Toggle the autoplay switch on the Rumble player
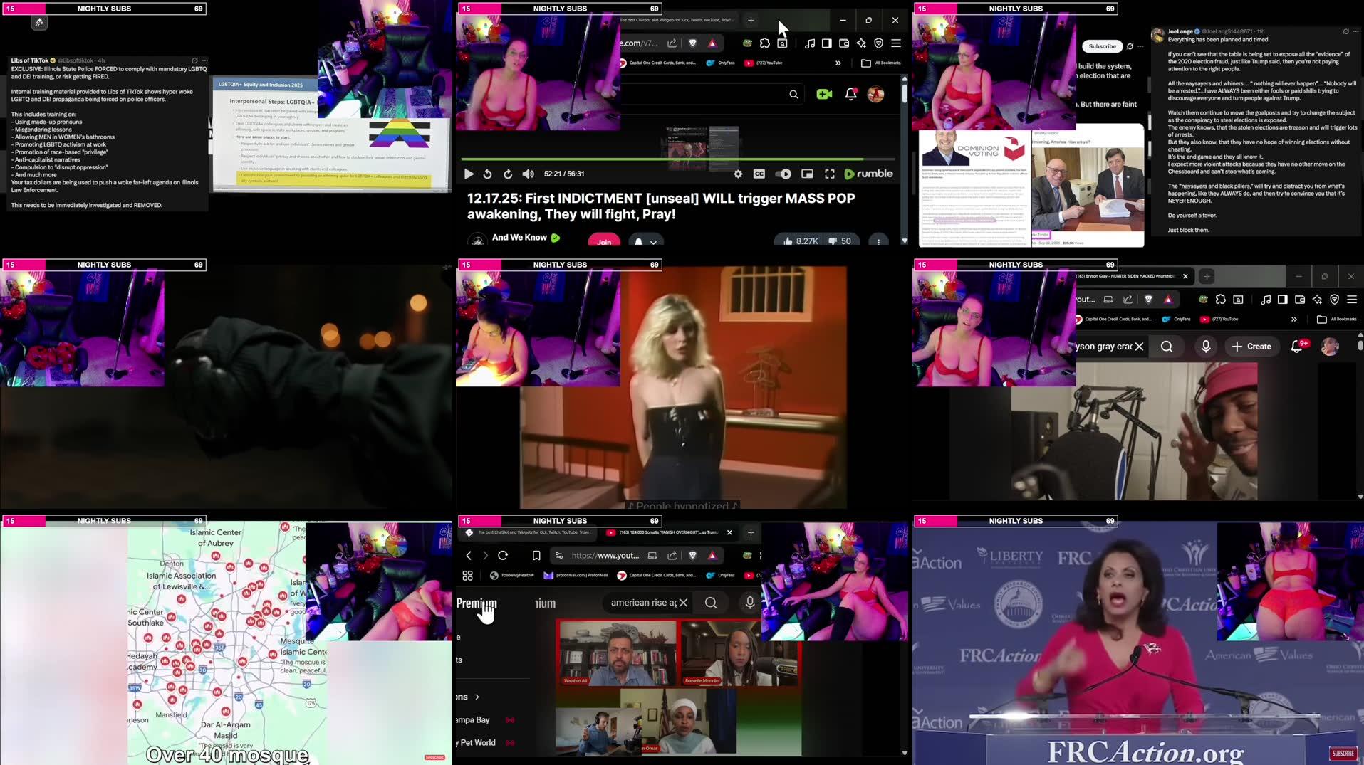The image size is (1364, 765). click(x=783, y=174)
